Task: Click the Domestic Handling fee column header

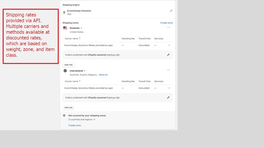Action: (128, 38)
